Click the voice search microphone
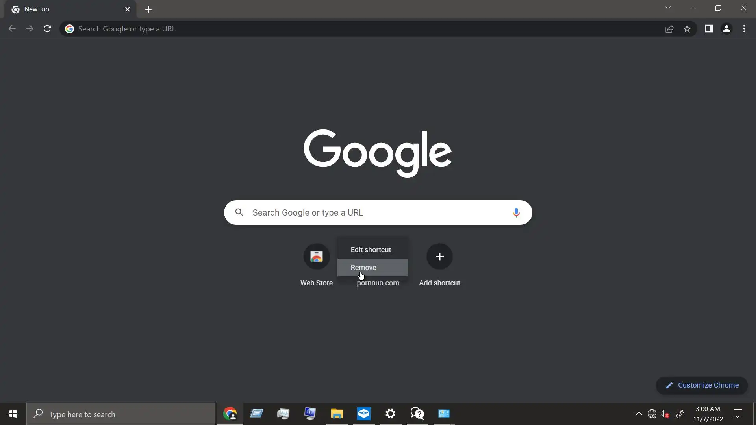Screen dimensions: 756x425 pos(516,213)
